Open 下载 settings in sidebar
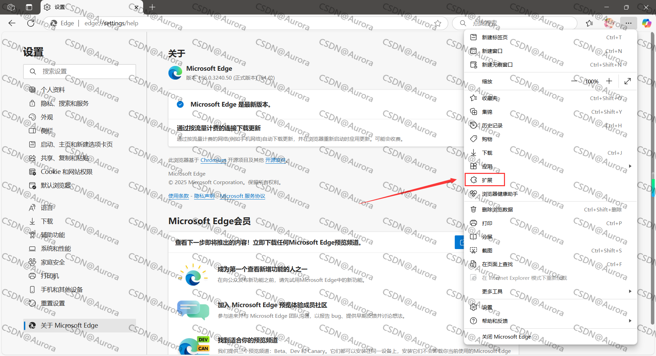Image resolution: width=656 pixels, height=356 pixels. [x=80, y=221]
